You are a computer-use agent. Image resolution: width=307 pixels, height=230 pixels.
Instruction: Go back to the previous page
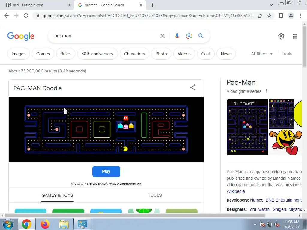tap(7, 16)
